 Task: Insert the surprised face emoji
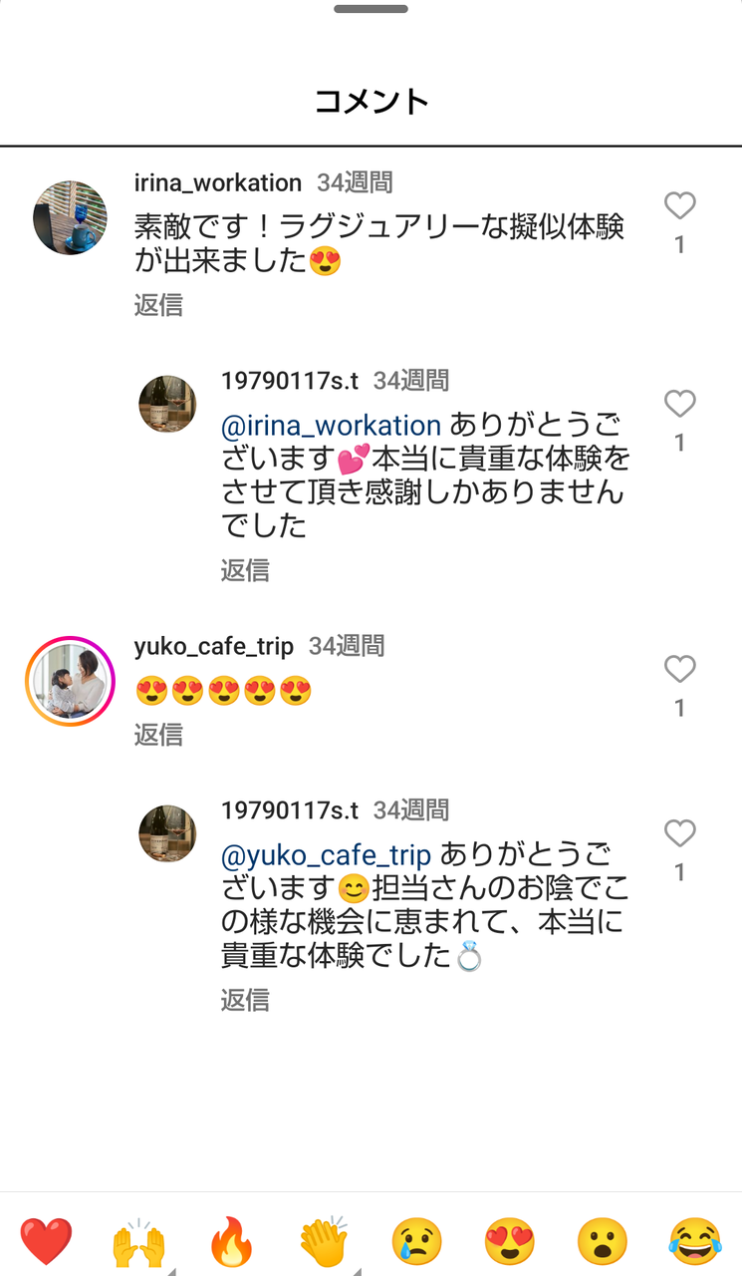click(x=602, y=1242)
